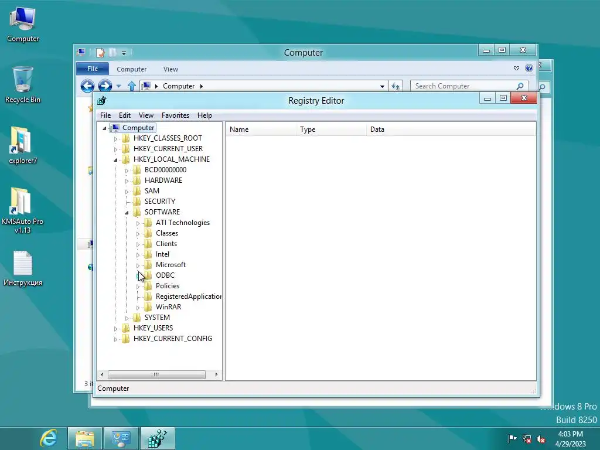
Task: Open the Control Panel taskbar icon
Action: [x=121, y=438]
